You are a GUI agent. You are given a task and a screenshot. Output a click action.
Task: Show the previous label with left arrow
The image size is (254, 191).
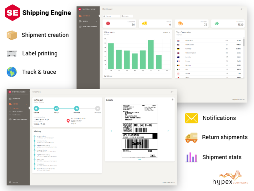click(x=111, y=131)
